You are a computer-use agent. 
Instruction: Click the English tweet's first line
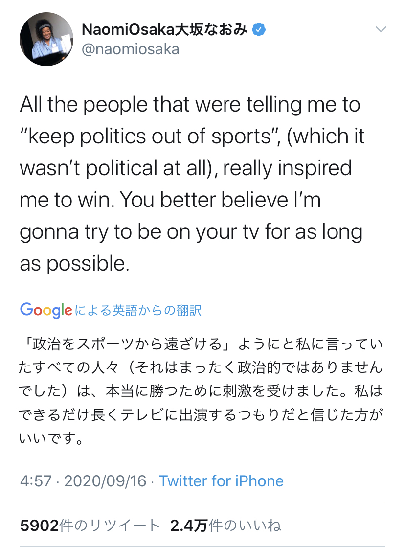coord(190,105)
